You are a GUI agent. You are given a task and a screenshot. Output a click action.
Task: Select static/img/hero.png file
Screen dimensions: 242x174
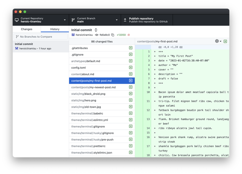[x=102, y=100]
